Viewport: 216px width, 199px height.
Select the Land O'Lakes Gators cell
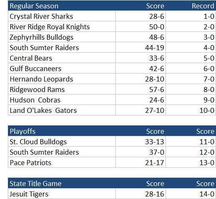point(62,110)
